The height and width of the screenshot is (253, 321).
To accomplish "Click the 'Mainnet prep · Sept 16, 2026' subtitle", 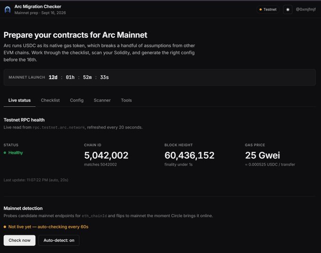I will 40,13.
